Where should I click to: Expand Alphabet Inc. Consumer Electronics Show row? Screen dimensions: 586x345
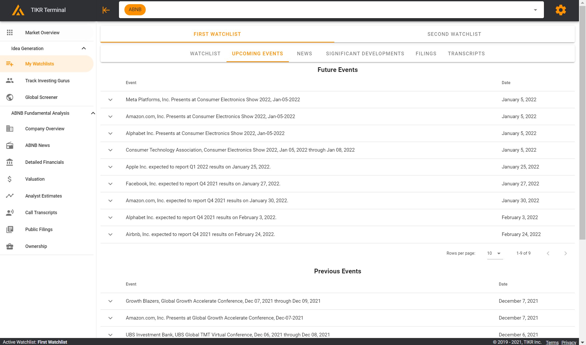(x=110, y=133)
